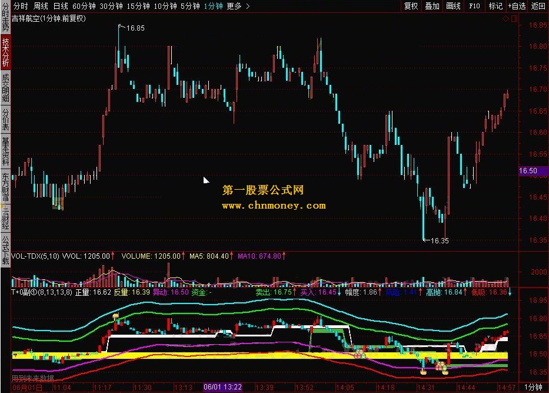This screenshot has height=393, width=549.
Task: Click the arrow after 更多 to show more periods
Action: tap(248, 6)
